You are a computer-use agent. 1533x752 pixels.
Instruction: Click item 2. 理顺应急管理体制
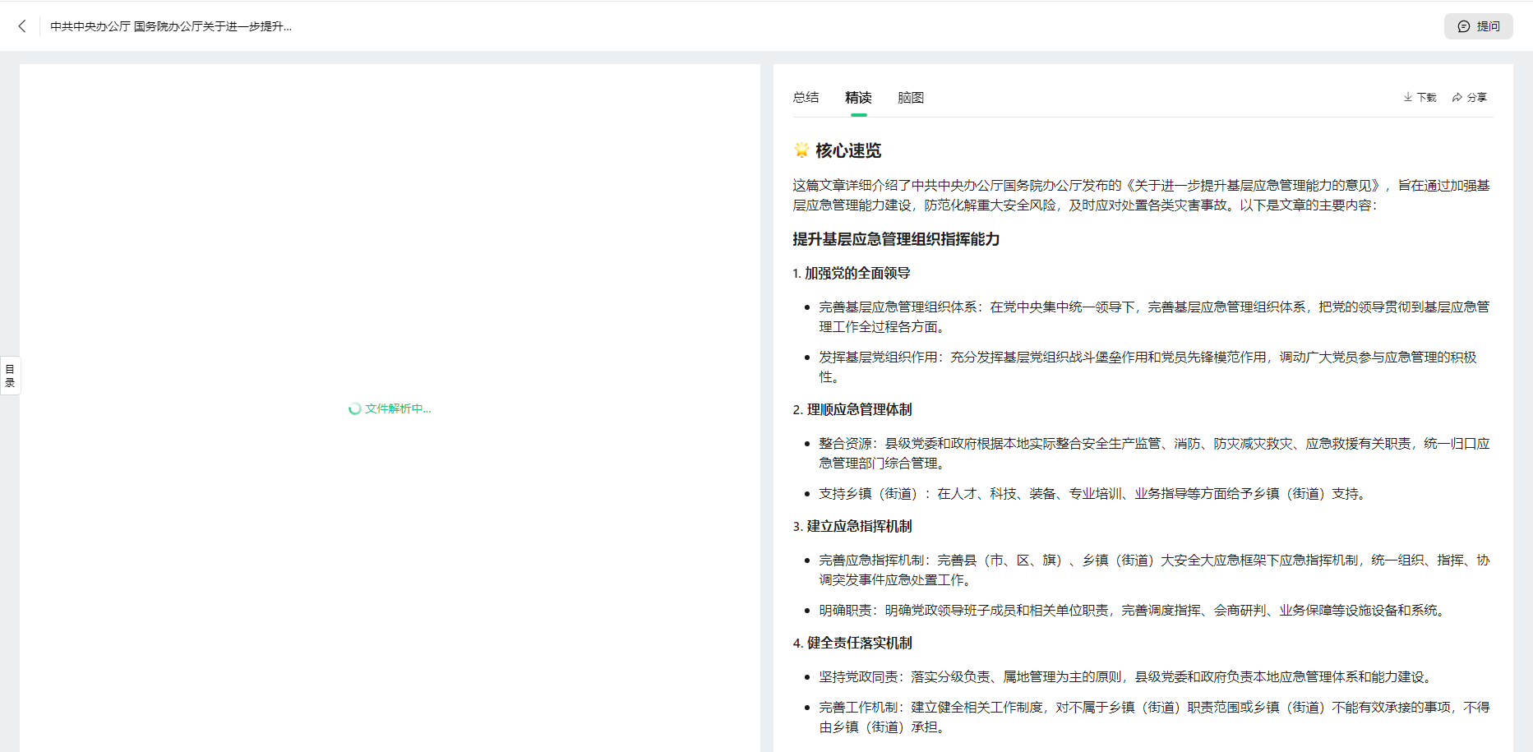852,409
